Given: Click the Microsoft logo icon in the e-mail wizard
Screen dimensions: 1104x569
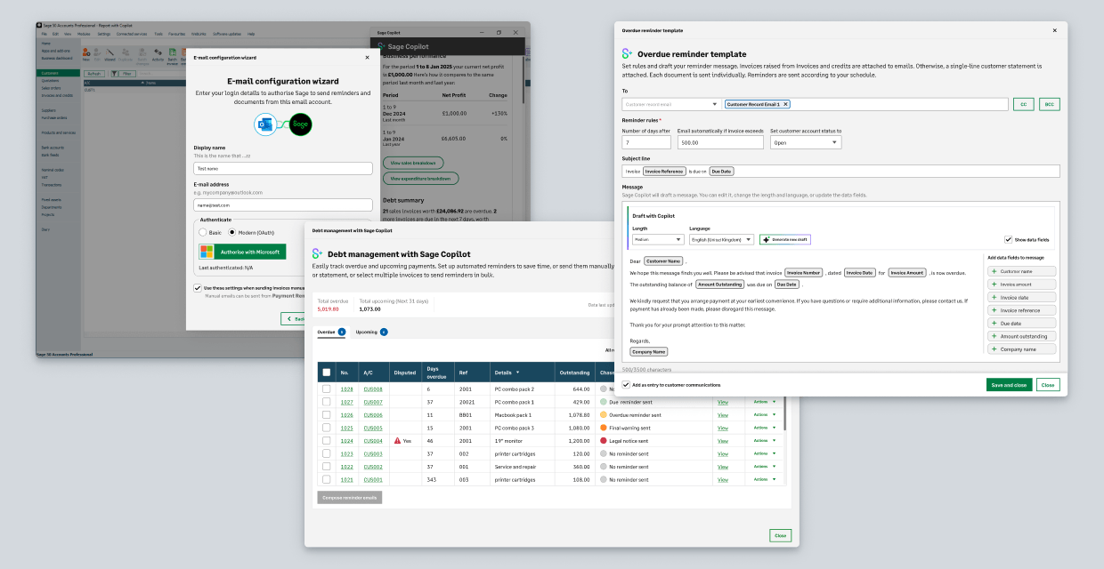Looking at the screenshot, I should (207, 252).
